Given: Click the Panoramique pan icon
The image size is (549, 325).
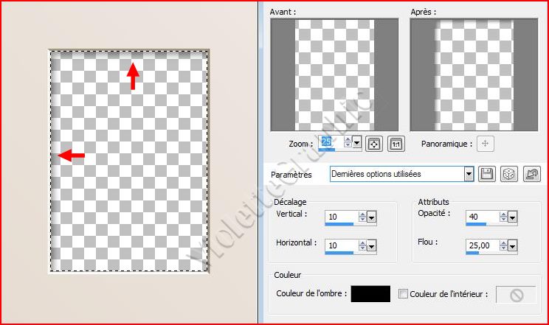Looking at the screenshot, I should pyautogui.click(x=484, y=144).
